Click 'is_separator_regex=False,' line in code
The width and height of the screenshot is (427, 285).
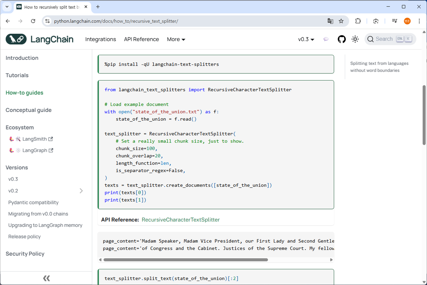coord(151,170)
